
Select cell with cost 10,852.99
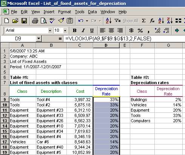(80, 152)
